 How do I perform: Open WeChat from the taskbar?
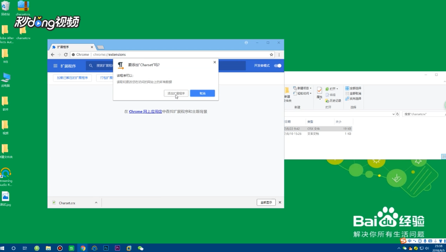pyautogui.click(x=140, y=248)
